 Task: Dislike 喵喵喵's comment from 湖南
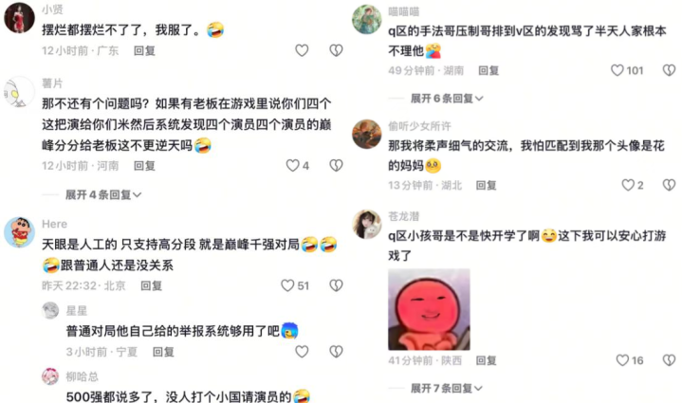coord(669,70)
